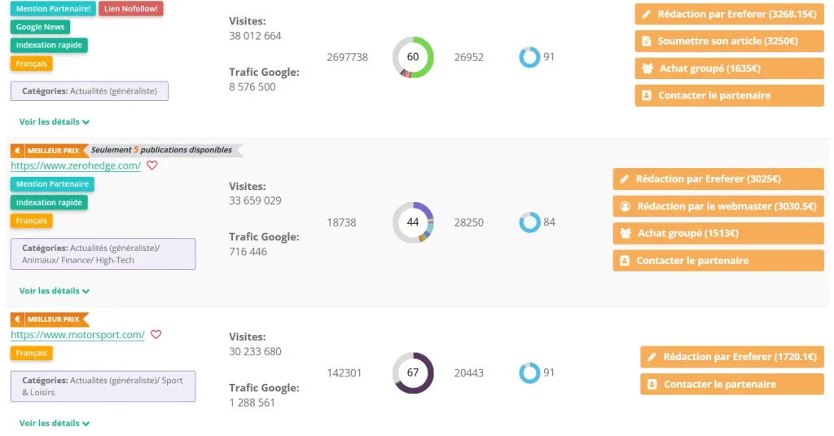Favorite zerohedge.com with the heart icon
This screenshot has width=834, height=436.
tap(152, 165)
